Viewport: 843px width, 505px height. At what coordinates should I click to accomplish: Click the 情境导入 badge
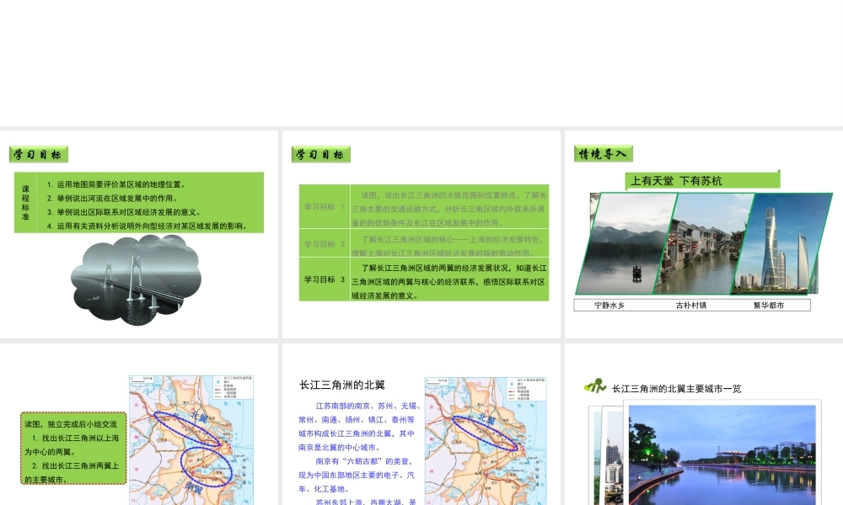pos(604,154)
